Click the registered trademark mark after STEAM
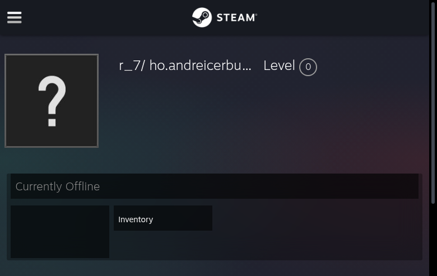Screen dimensions: 437x276 point(256,14)
